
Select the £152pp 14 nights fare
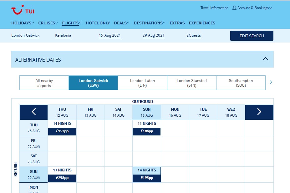point(62,131)
